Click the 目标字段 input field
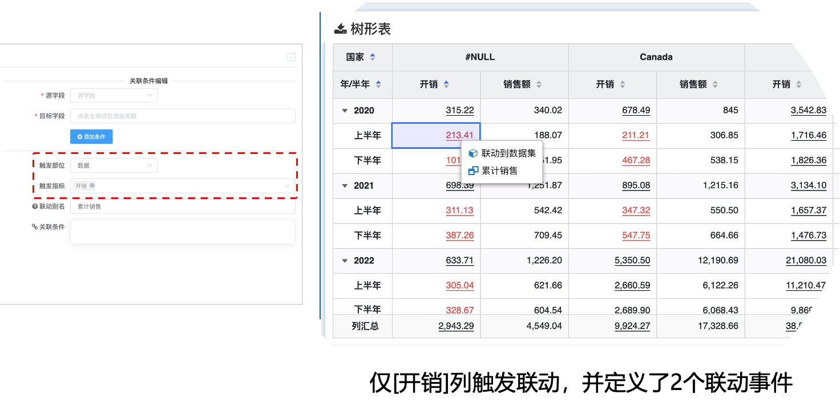Image resolution: width=840 pixels, height=406 pixels. (x=182, y=116)
